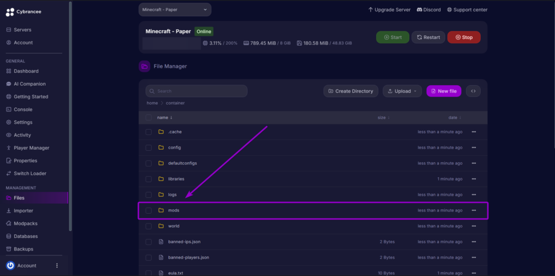Open the three-dot menu for banned-players.json
Viewport: 555px width, 276px height.
pos(474,258)
